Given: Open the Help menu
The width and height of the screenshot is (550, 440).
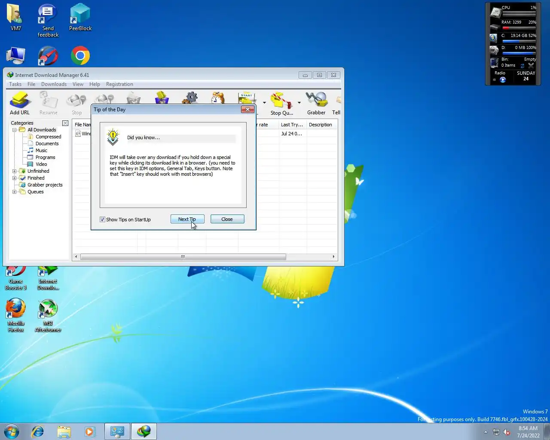Looking at the screenshot, I should pos(95,84).
